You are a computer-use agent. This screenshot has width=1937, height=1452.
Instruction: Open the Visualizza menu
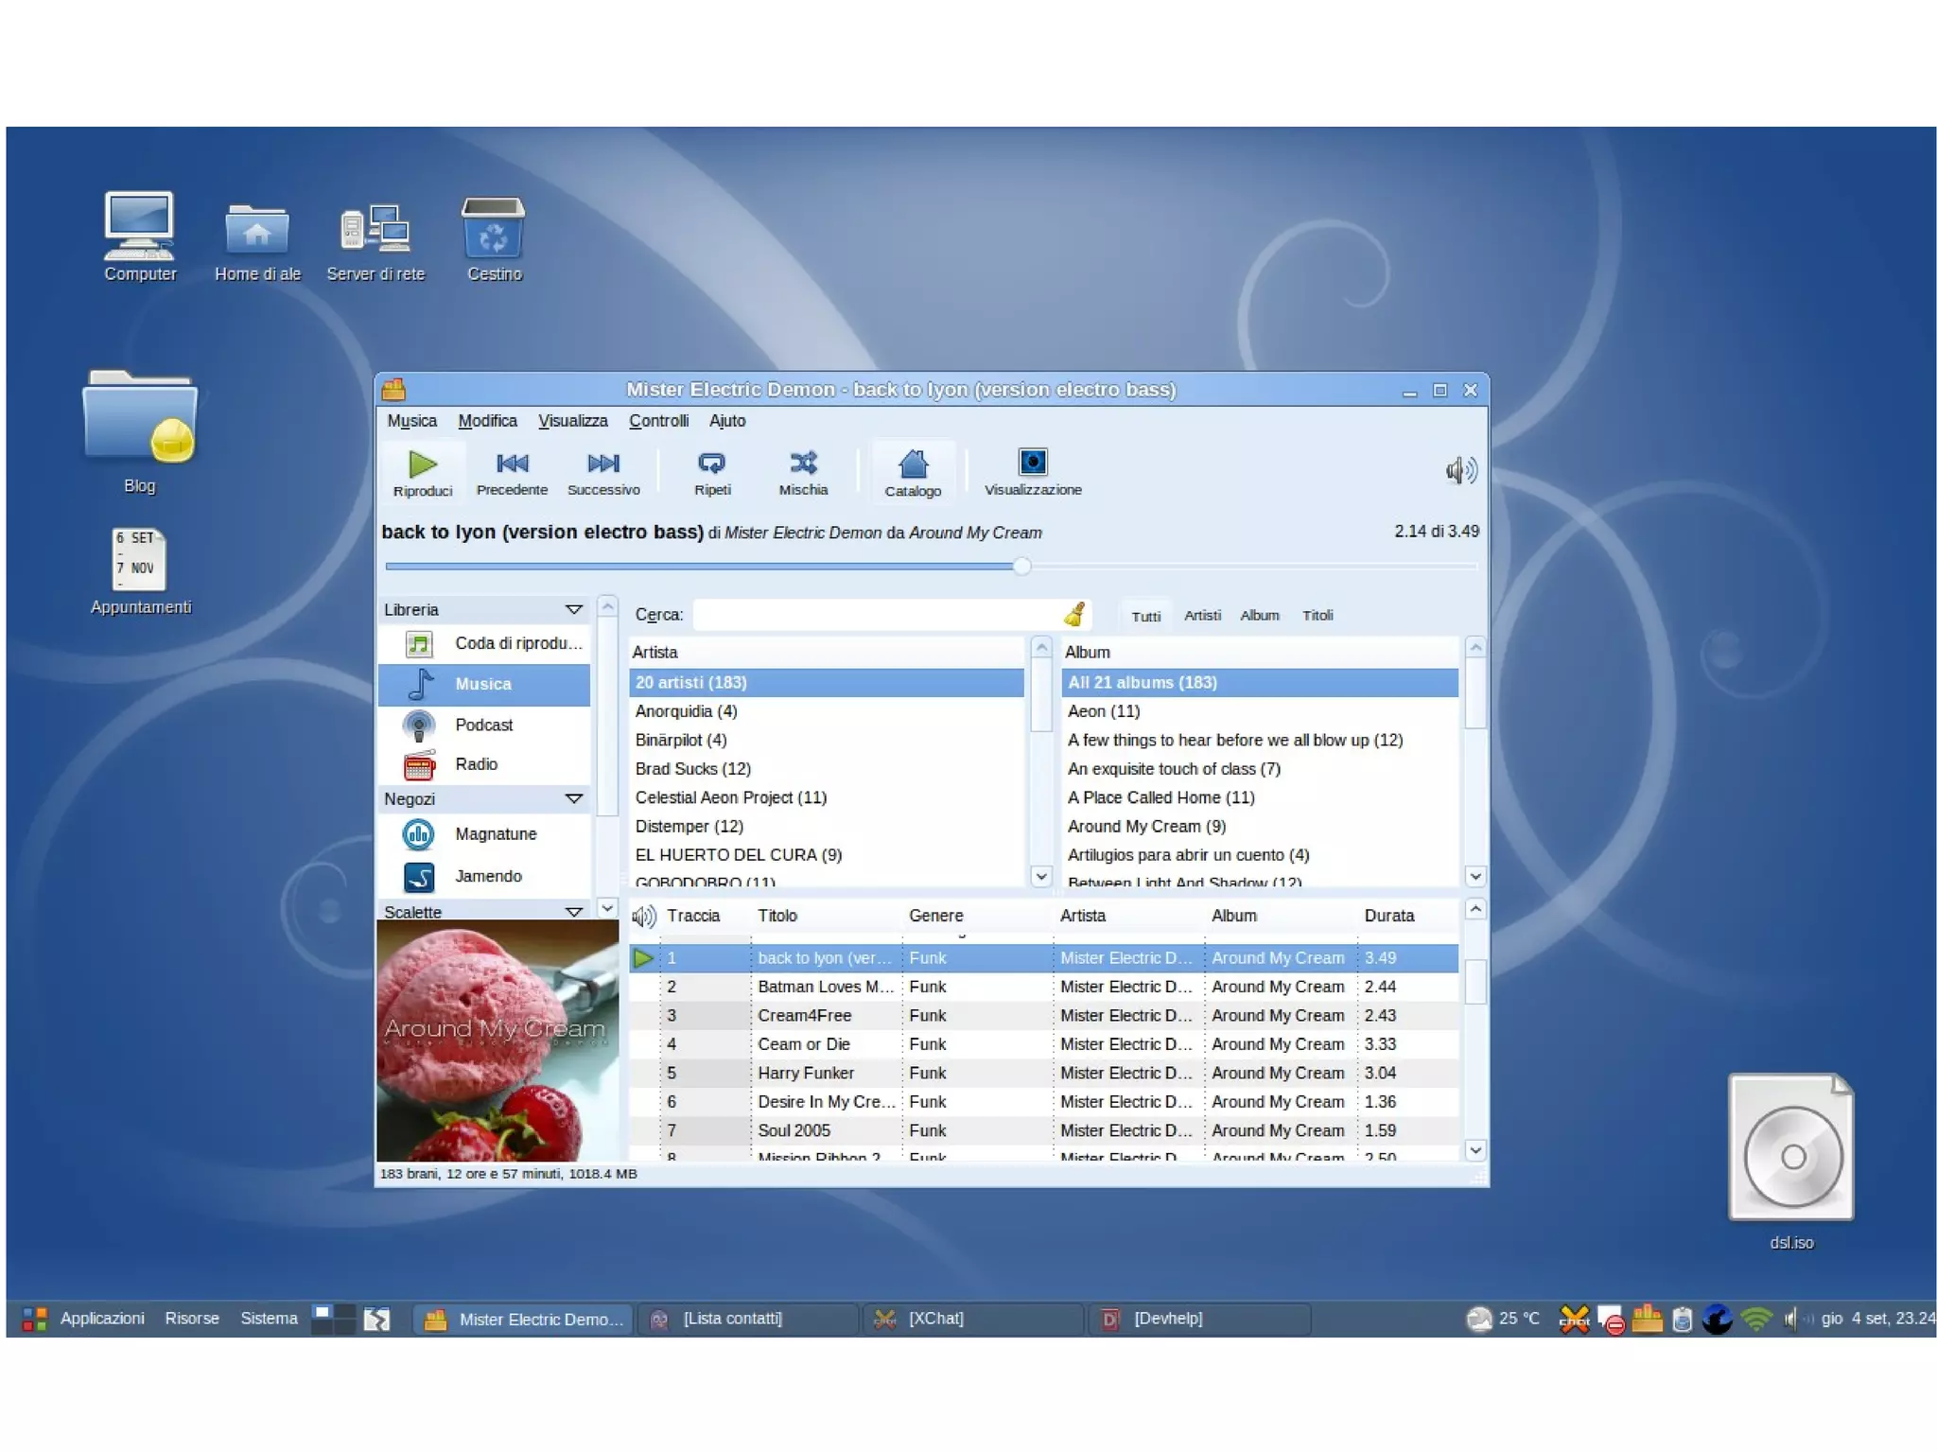coord(572,421)
